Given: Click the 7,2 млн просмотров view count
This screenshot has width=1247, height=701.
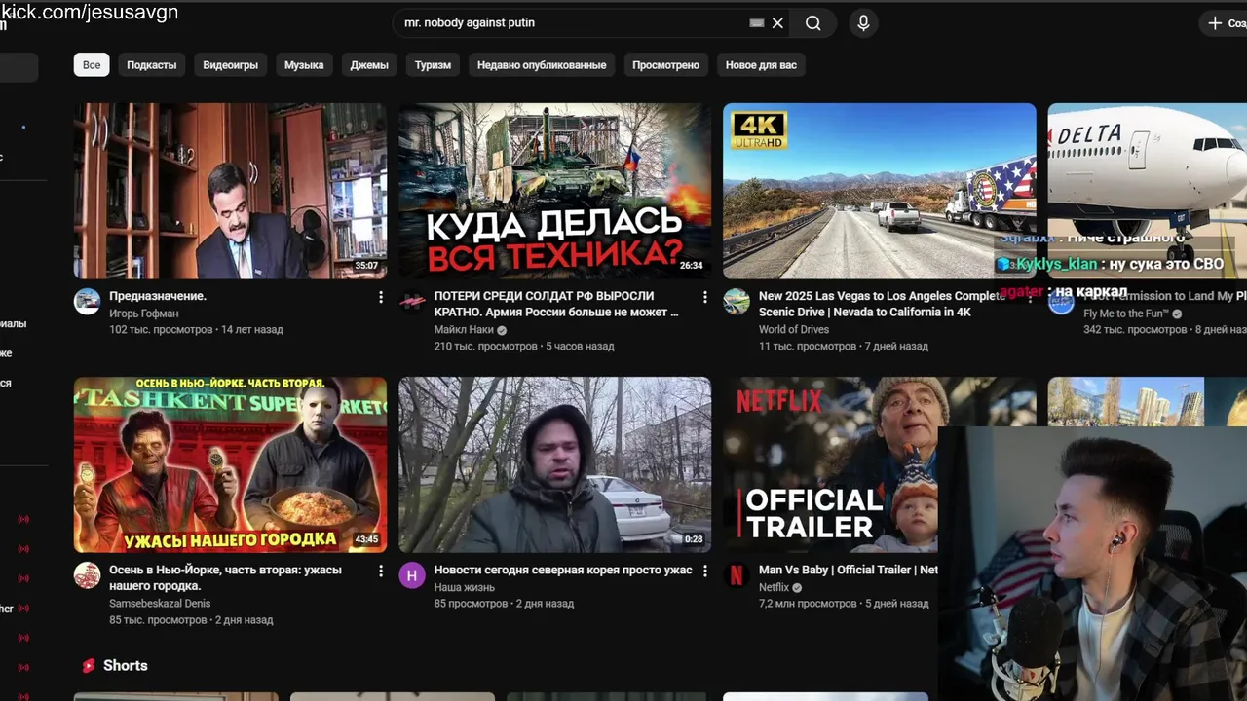Looking at the screenshot, I should click(x=808, y=604).
